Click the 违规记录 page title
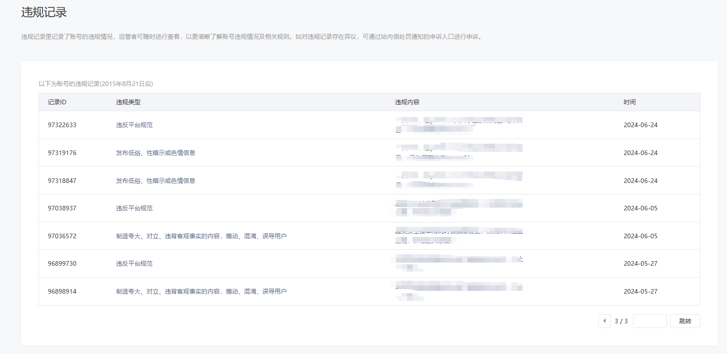 (x=44, y=12)
